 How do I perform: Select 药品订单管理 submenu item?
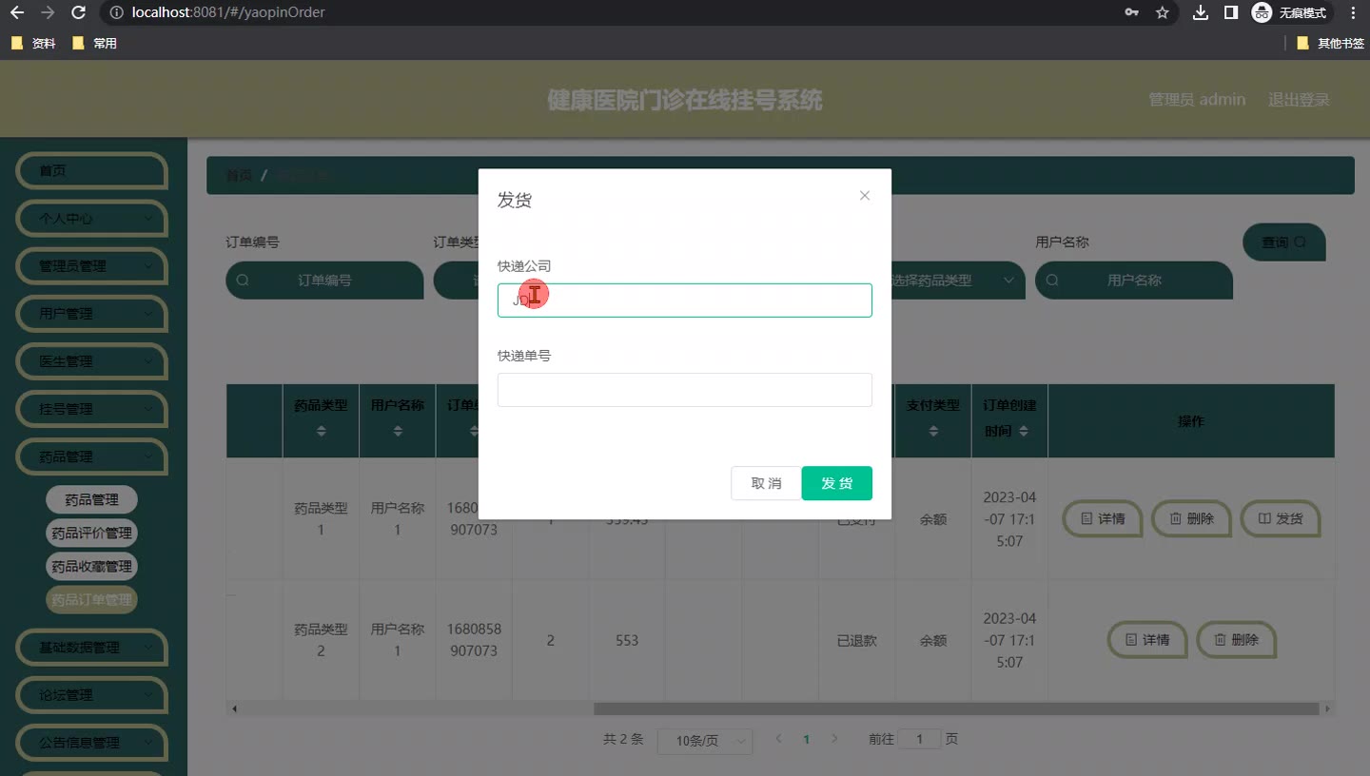coord(91,599)
